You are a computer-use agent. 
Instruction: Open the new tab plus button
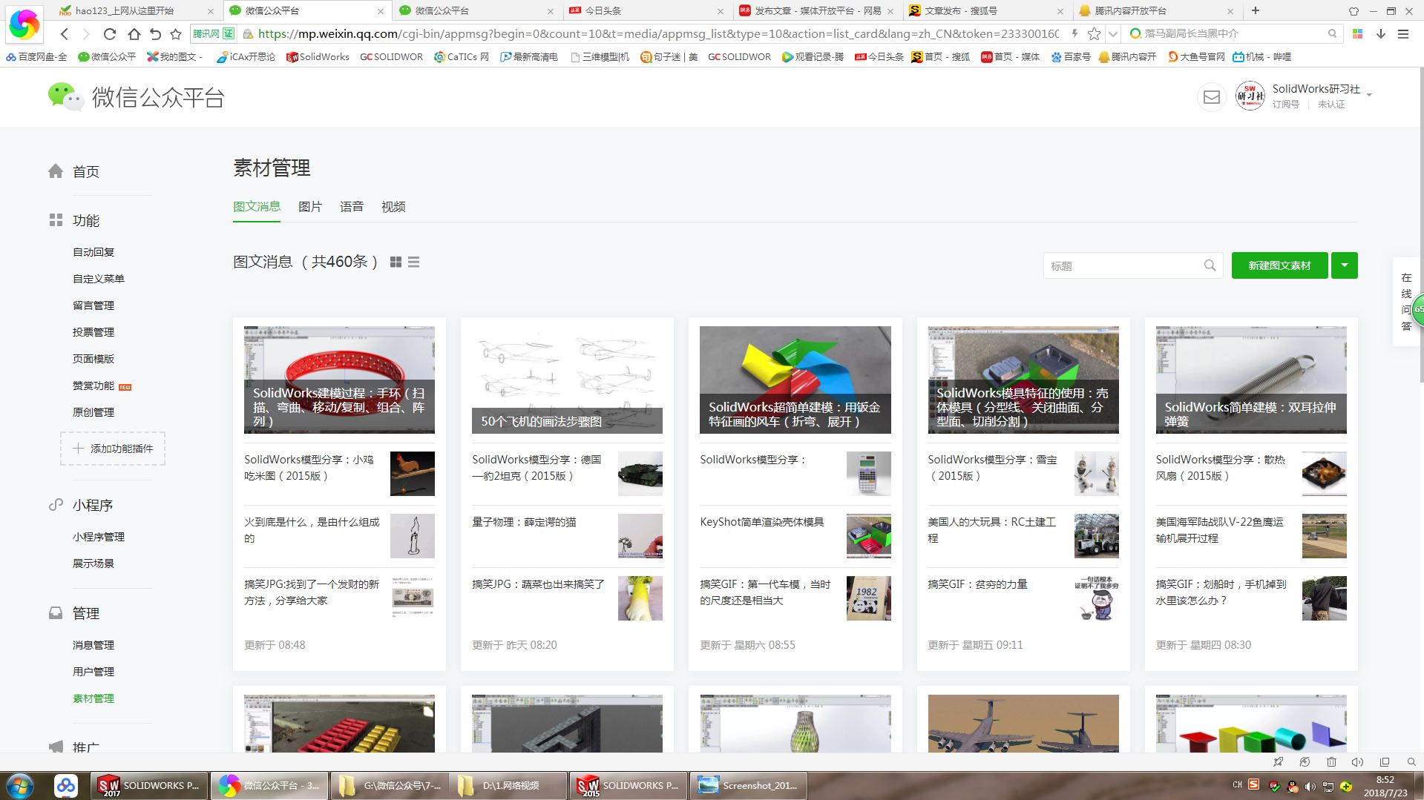[1256, 10]
